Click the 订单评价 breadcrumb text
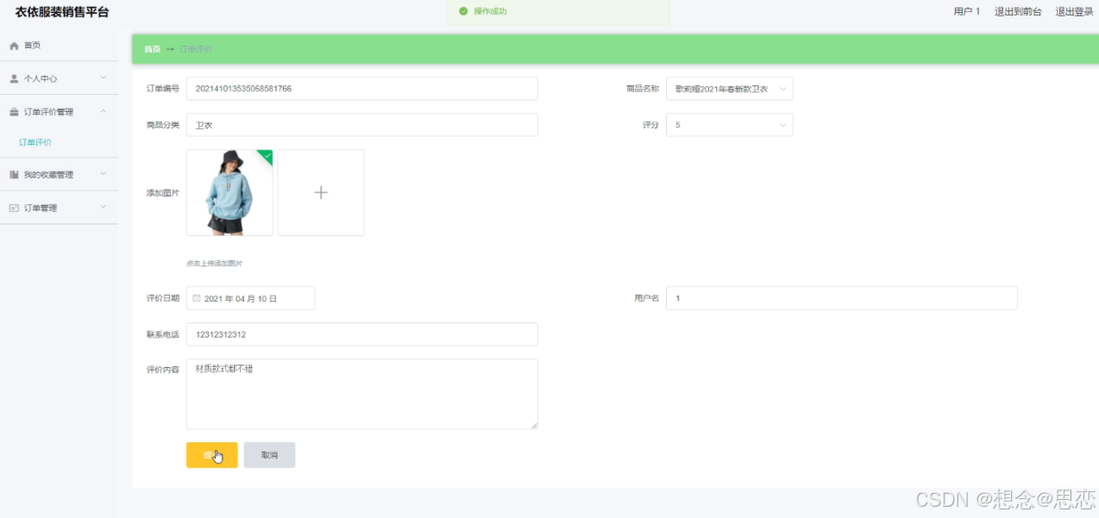The width and height of the screenshot is (1099, 518). point(195,49)
